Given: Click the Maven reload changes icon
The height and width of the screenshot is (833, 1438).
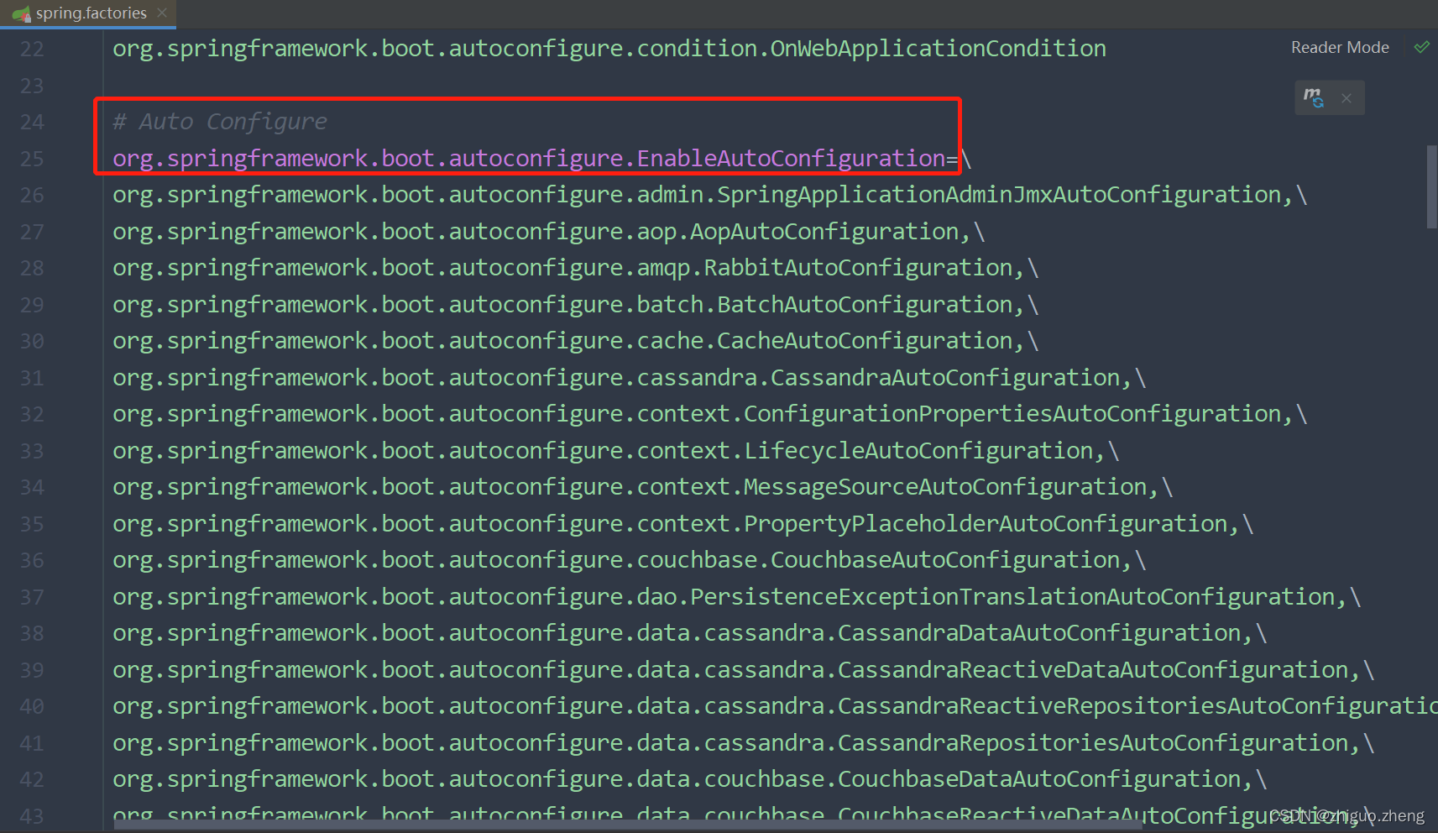Looking at the screenshot, I should click(x=1314, y=97).
